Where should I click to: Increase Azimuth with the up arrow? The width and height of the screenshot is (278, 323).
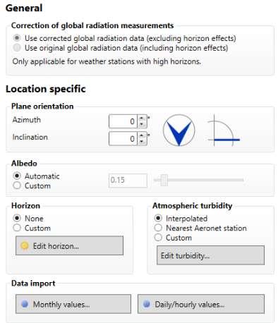tap(142, 118)
